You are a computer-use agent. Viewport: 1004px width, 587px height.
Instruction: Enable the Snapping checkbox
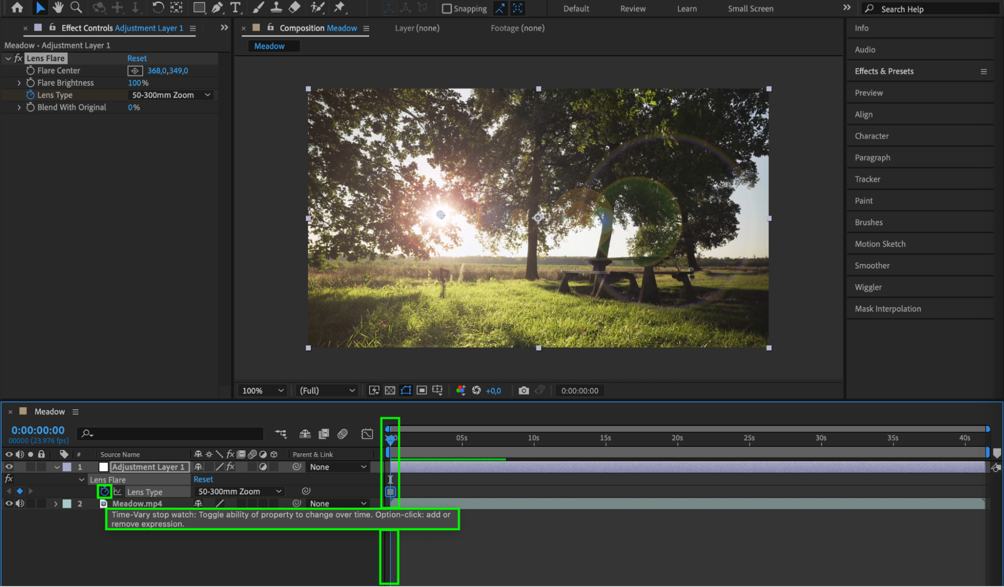(x=447, y=9)
